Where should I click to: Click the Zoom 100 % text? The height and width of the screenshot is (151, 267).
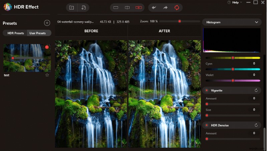(149, 21)
